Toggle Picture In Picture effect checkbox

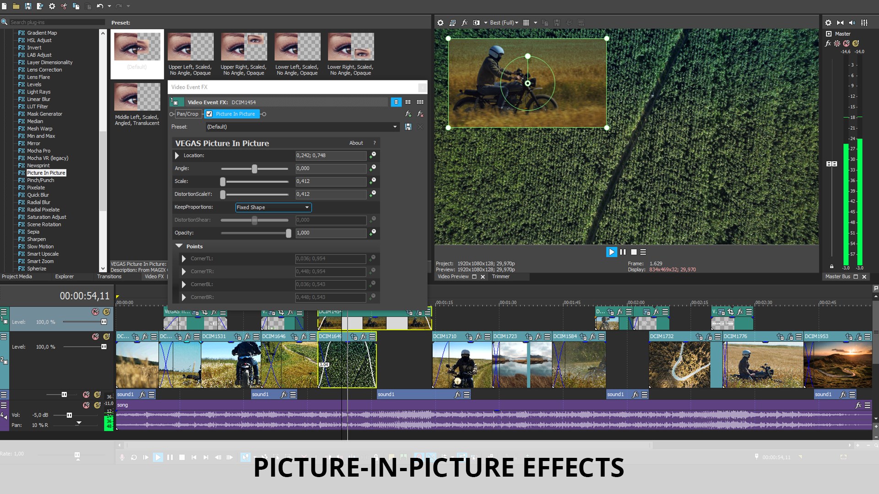[x=209, y=114]
